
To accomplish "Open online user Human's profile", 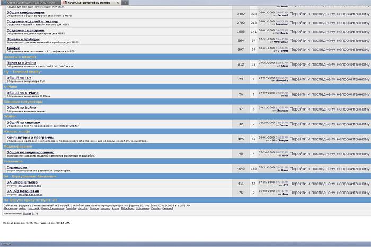I will (x=105, y=208).
